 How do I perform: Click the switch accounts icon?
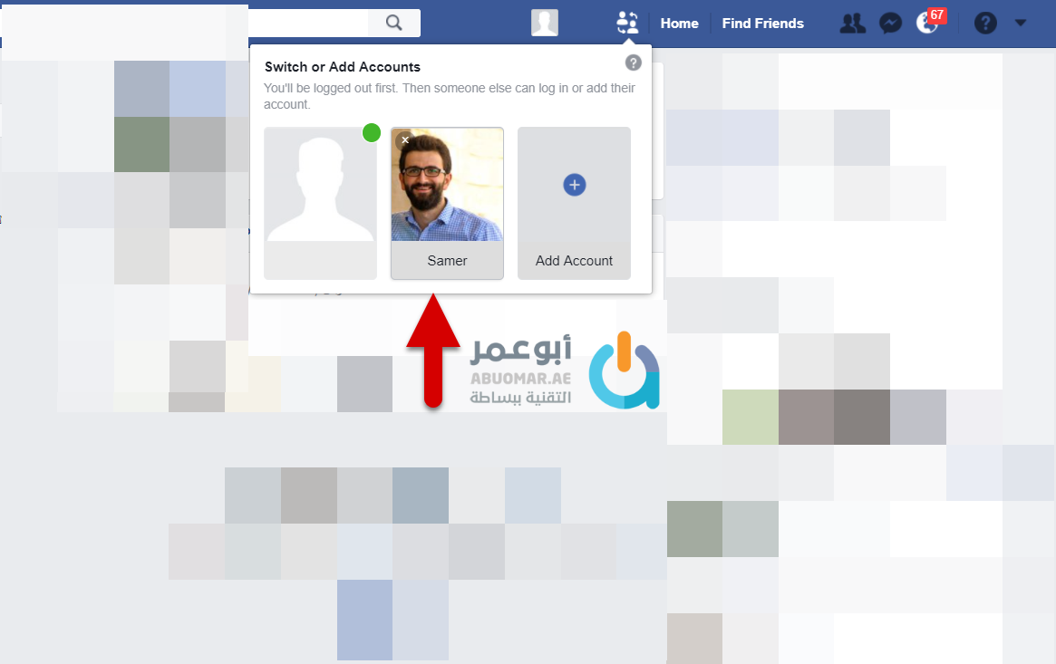627,23
